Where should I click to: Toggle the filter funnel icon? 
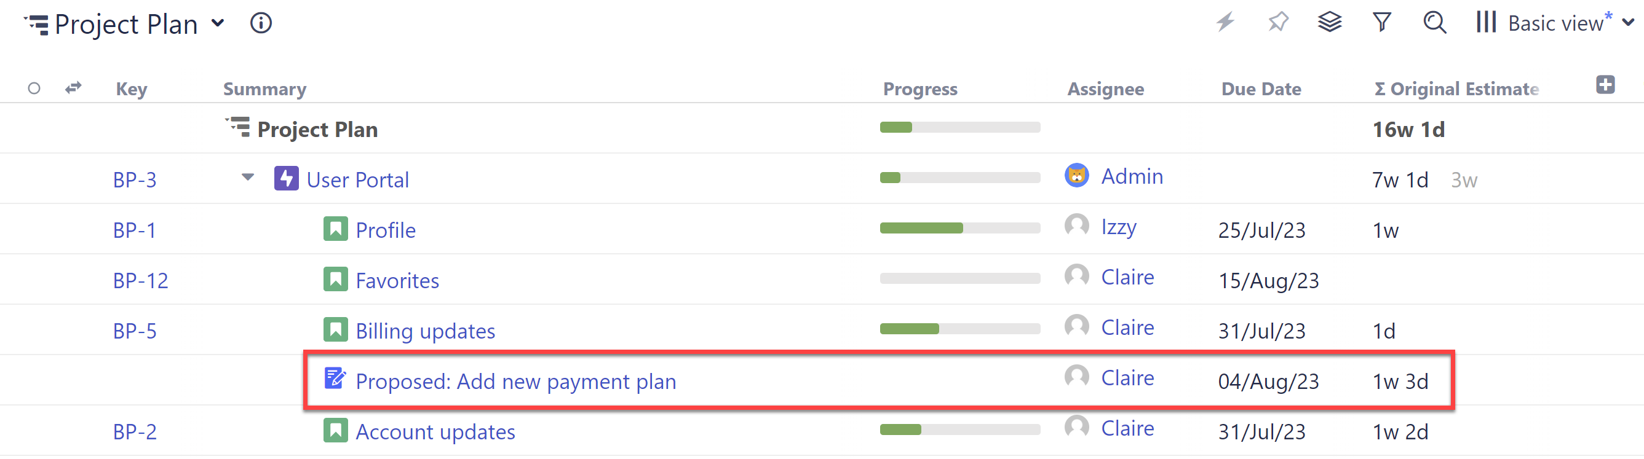[1382, 22]
